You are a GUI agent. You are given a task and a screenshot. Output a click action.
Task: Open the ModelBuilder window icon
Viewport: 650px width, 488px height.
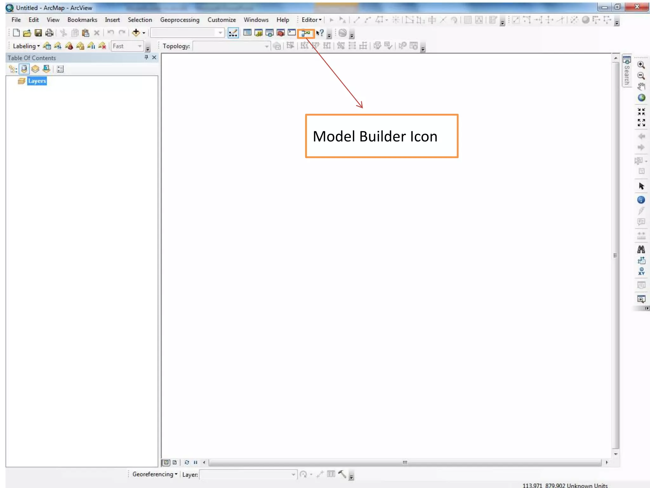pyautogui.click(x=306, y=33)
